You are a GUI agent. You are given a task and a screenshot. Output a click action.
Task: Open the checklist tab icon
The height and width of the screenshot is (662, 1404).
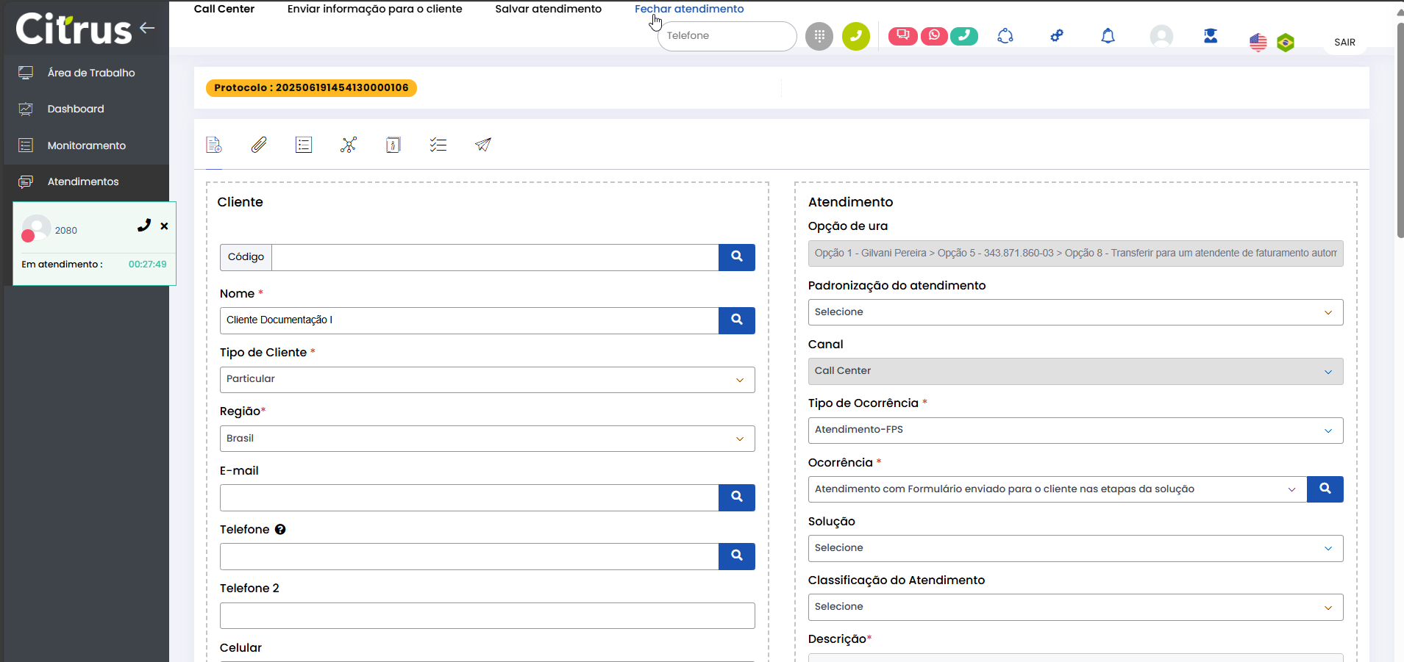tap(438, 145)
